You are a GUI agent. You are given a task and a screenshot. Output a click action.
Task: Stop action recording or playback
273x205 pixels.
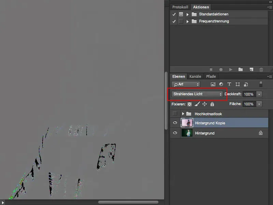click(x=211, y=70)
